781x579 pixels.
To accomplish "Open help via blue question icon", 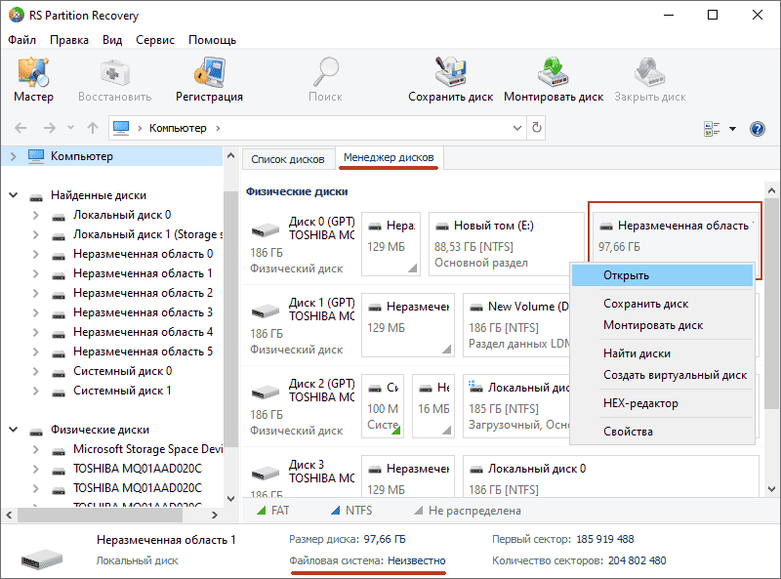I will tap(758, 129).
